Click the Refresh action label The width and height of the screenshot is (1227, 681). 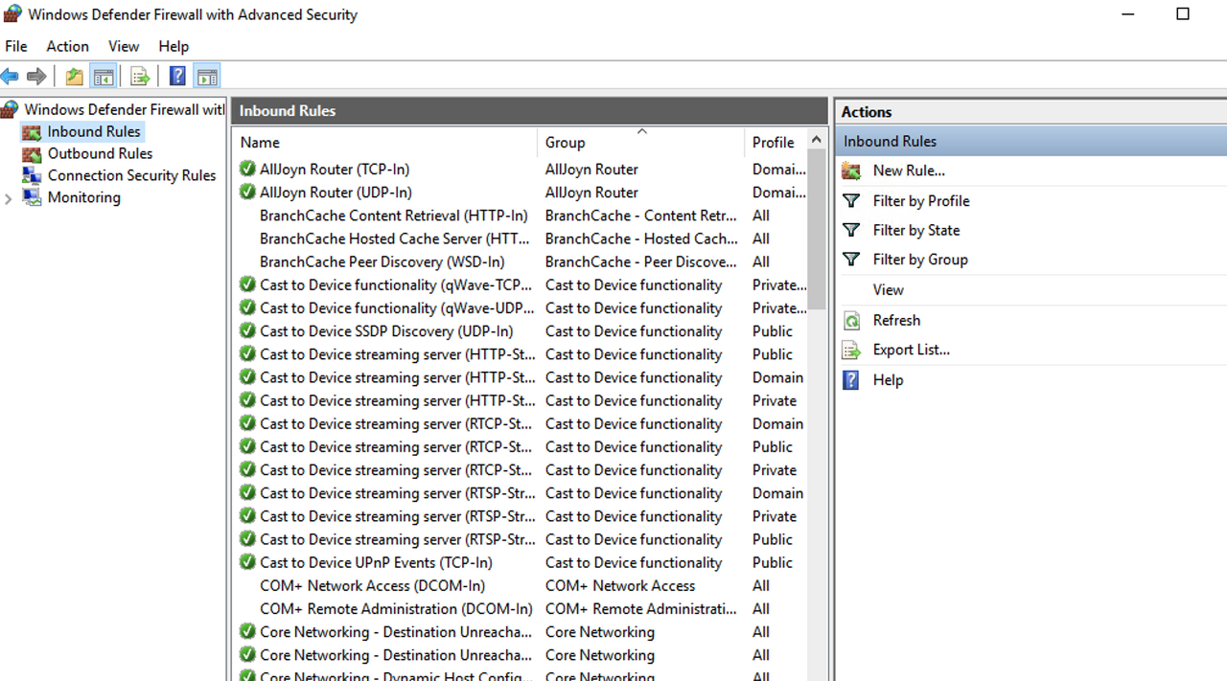coord(896,321)
